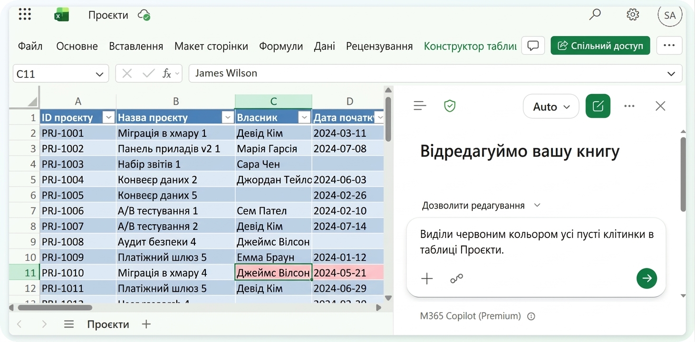Screen dimensions: 695x342
Task: Check the cloud saved status icon
Action: click(x=144, y=15)
